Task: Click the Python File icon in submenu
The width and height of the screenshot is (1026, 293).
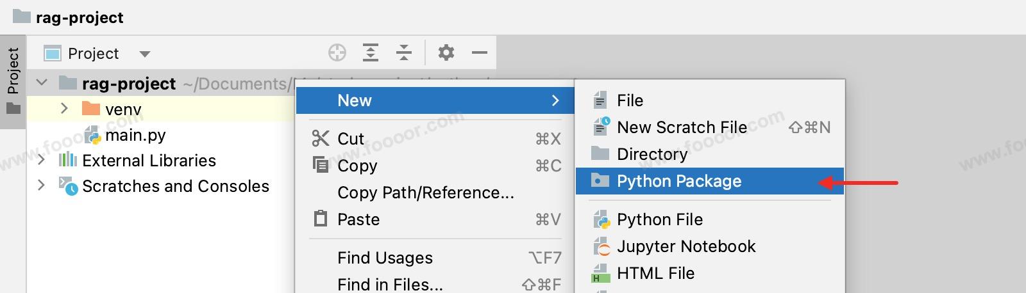Action: point(601,219)
